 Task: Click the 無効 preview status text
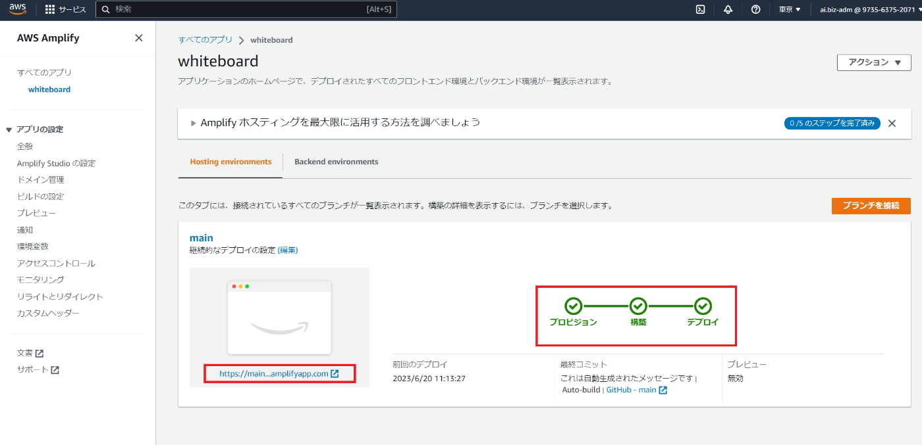(735, 379)
